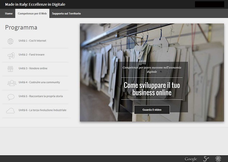228x162 pixels.
Task: Click the Competenze per avere successo subtitle text
Action: (152, 69)
